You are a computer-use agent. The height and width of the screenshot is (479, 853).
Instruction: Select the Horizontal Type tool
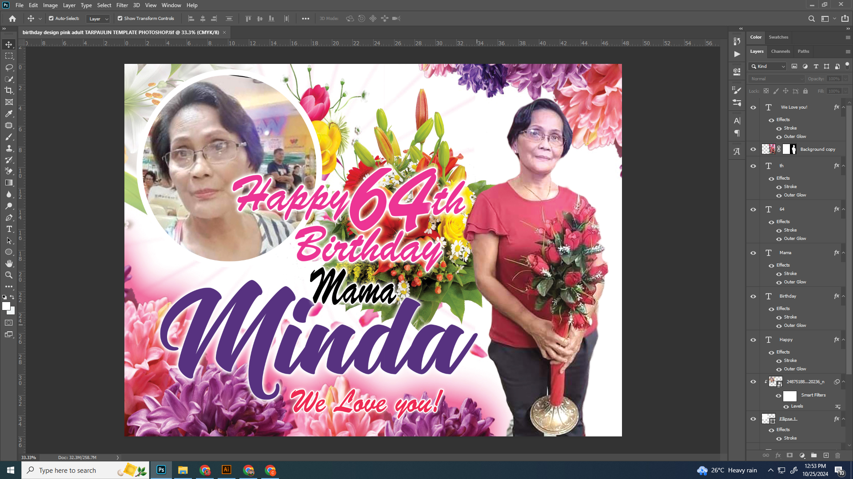[x=9, y=229]
